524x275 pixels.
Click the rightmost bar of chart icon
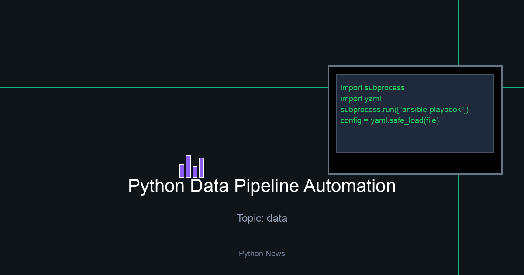click(202, 168)
